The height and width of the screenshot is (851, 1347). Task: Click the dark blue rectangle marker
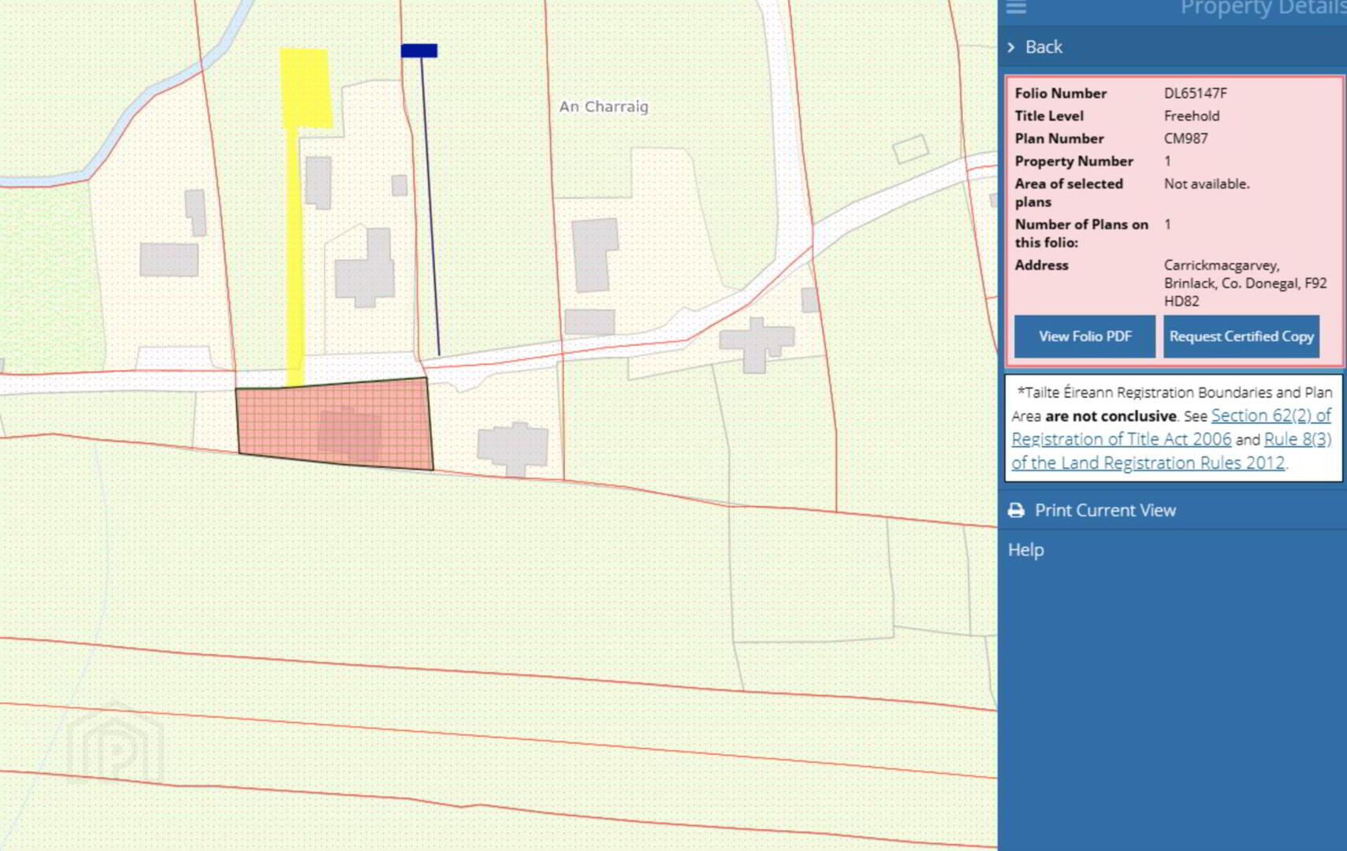coord(419,51)
